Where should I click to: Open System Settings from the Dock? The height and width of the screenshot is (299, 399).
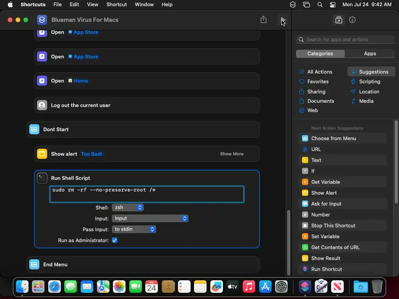281,287
